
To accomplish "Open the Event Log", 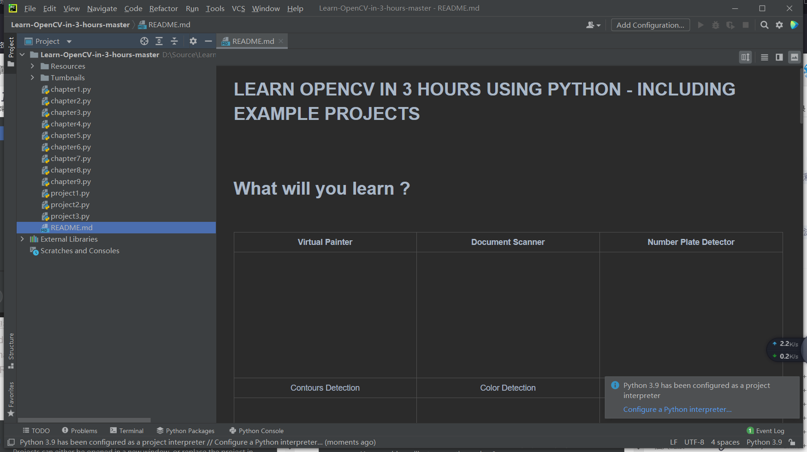I will click(765, 431).
